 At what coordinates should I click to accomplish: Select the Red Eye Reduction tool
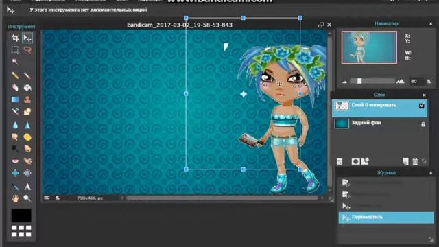point(15,161)
